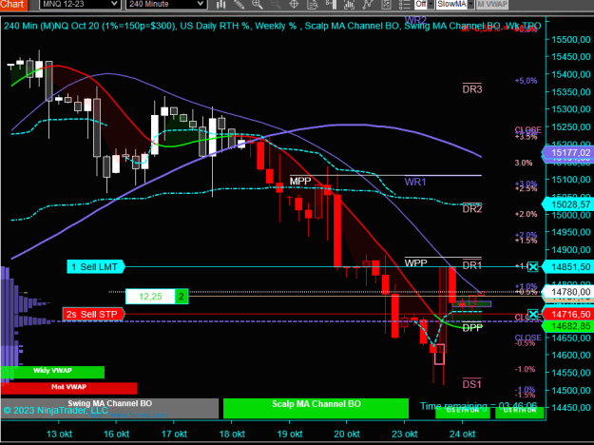This screenshot has width=594, height=445.
Task: Click the 24 okt date label
Action: (x=462, y=434)
